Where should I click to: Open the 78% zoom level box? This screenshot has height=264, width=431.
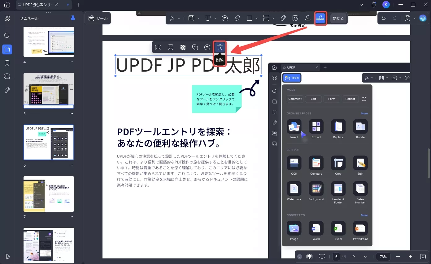383,257
